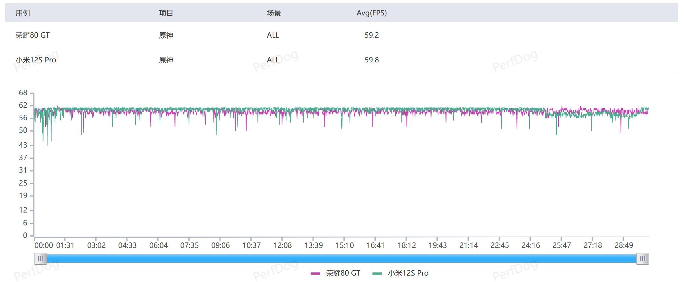The width and height of the screenshot is (684, 282).
Task: Click the 09:06 time axis label
Action: click(x=220, y=246)
